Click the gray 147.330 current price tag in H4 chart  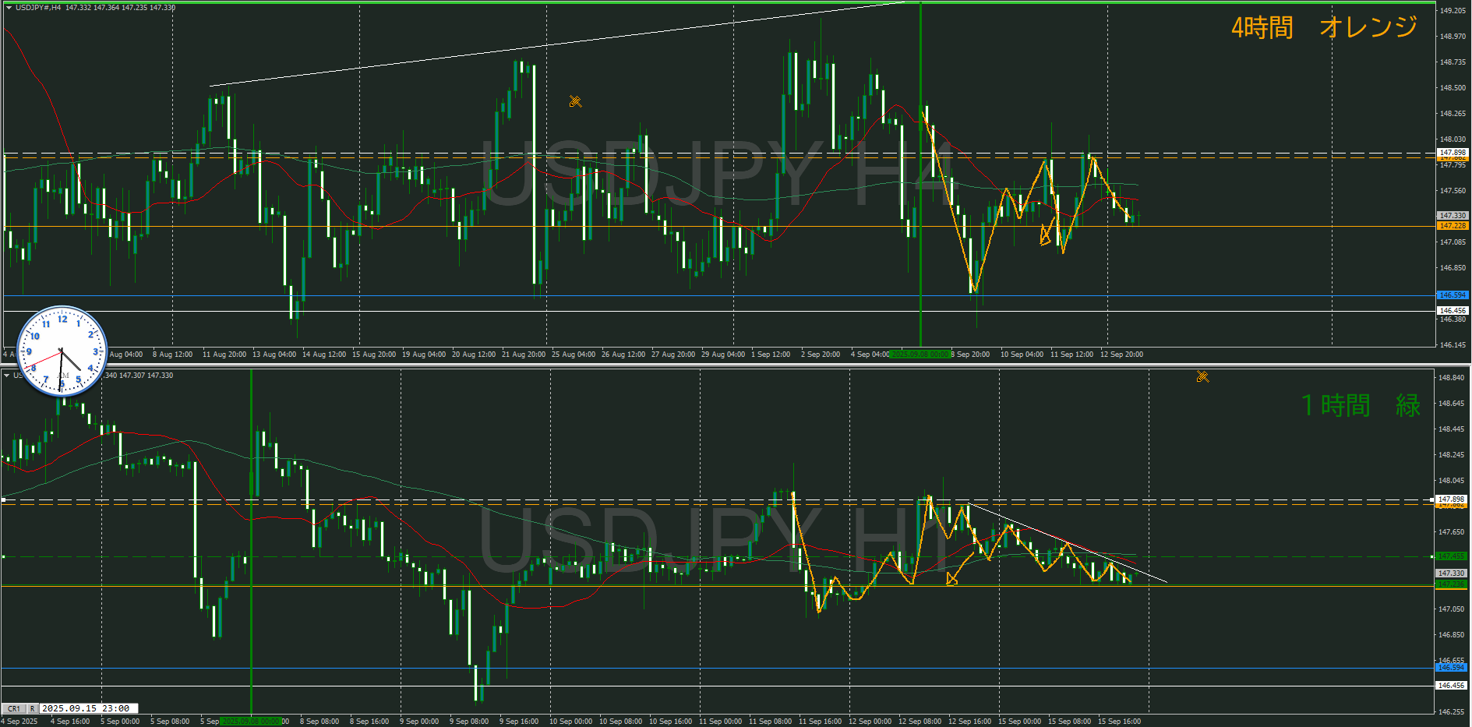coord(1453,215)
